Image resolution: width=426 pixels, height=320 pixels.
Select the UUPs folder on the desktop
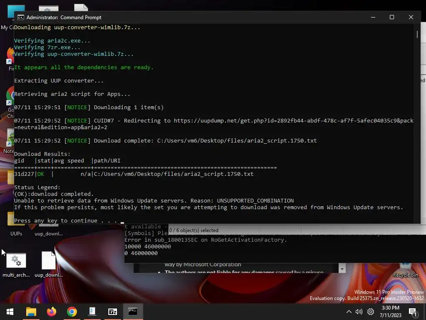16,225
